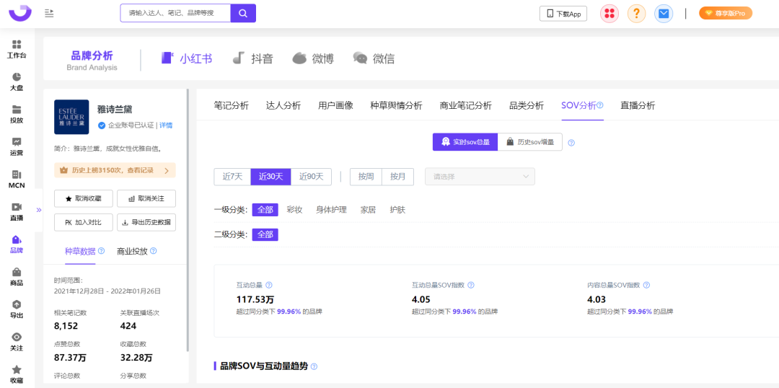Open the red apps grid icon
Screen dimensions: 779x388
coord(609,14)
